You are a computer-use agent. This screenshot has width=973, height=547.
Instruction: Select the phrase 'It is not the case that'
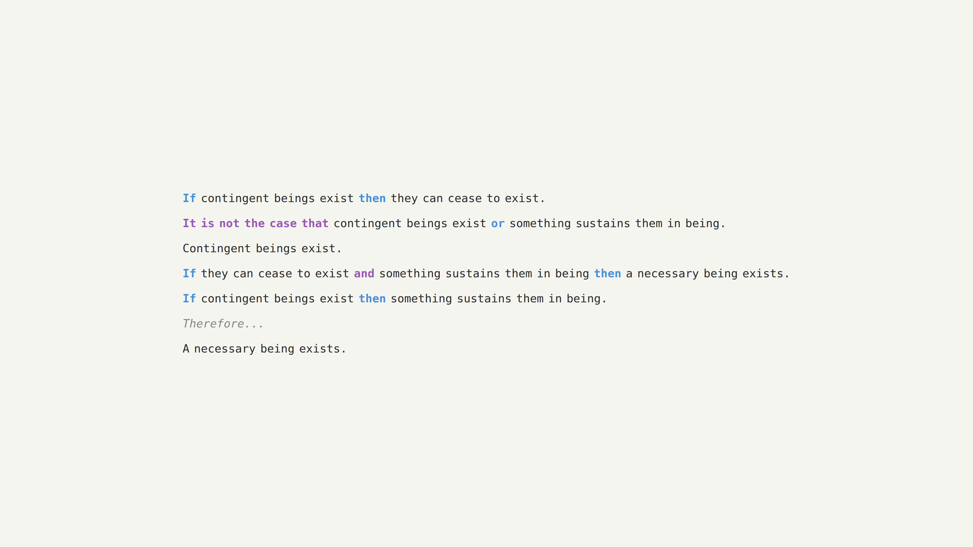click(255, 223)
